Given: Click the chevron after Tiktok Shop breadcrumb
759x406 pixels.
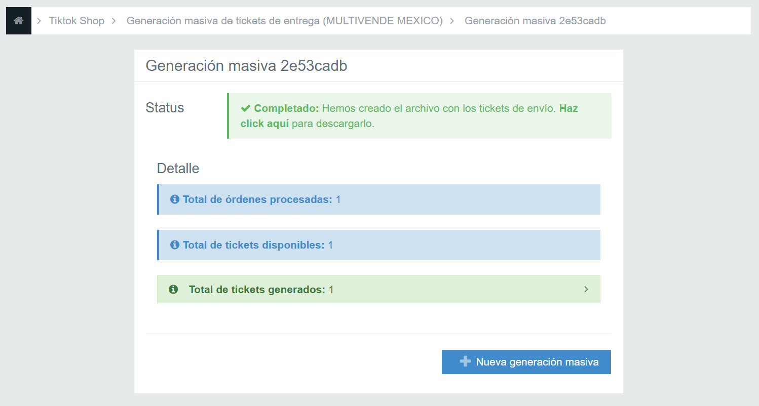Looking at the screenshot, I should 114,21.
